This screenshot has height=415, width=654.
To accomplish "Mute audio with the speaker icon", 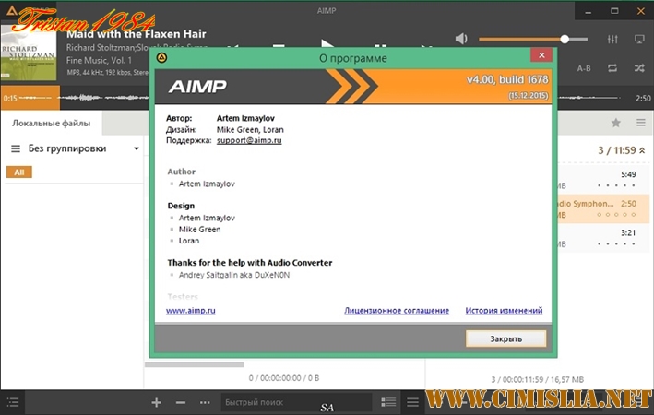I will [461, 39].
